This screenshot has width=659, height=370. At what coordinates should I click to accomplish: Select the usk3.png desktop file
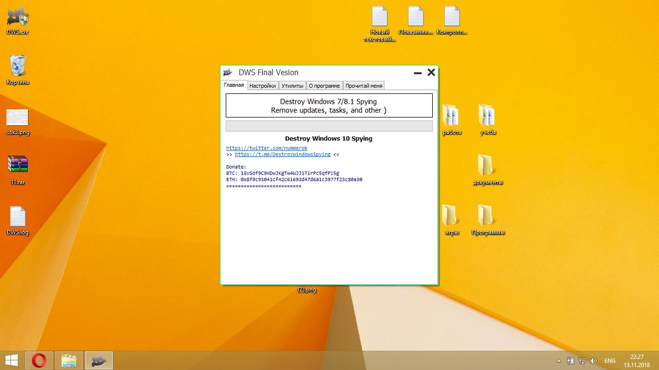[x=18, y=121]
